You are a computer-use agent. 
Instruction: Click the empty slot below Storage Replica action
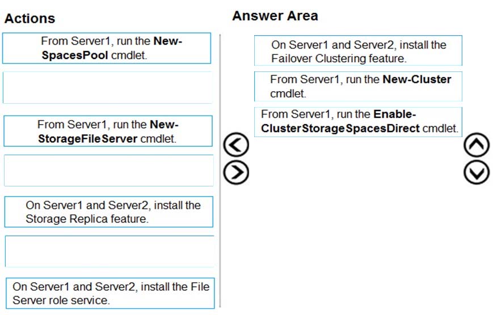109,251
